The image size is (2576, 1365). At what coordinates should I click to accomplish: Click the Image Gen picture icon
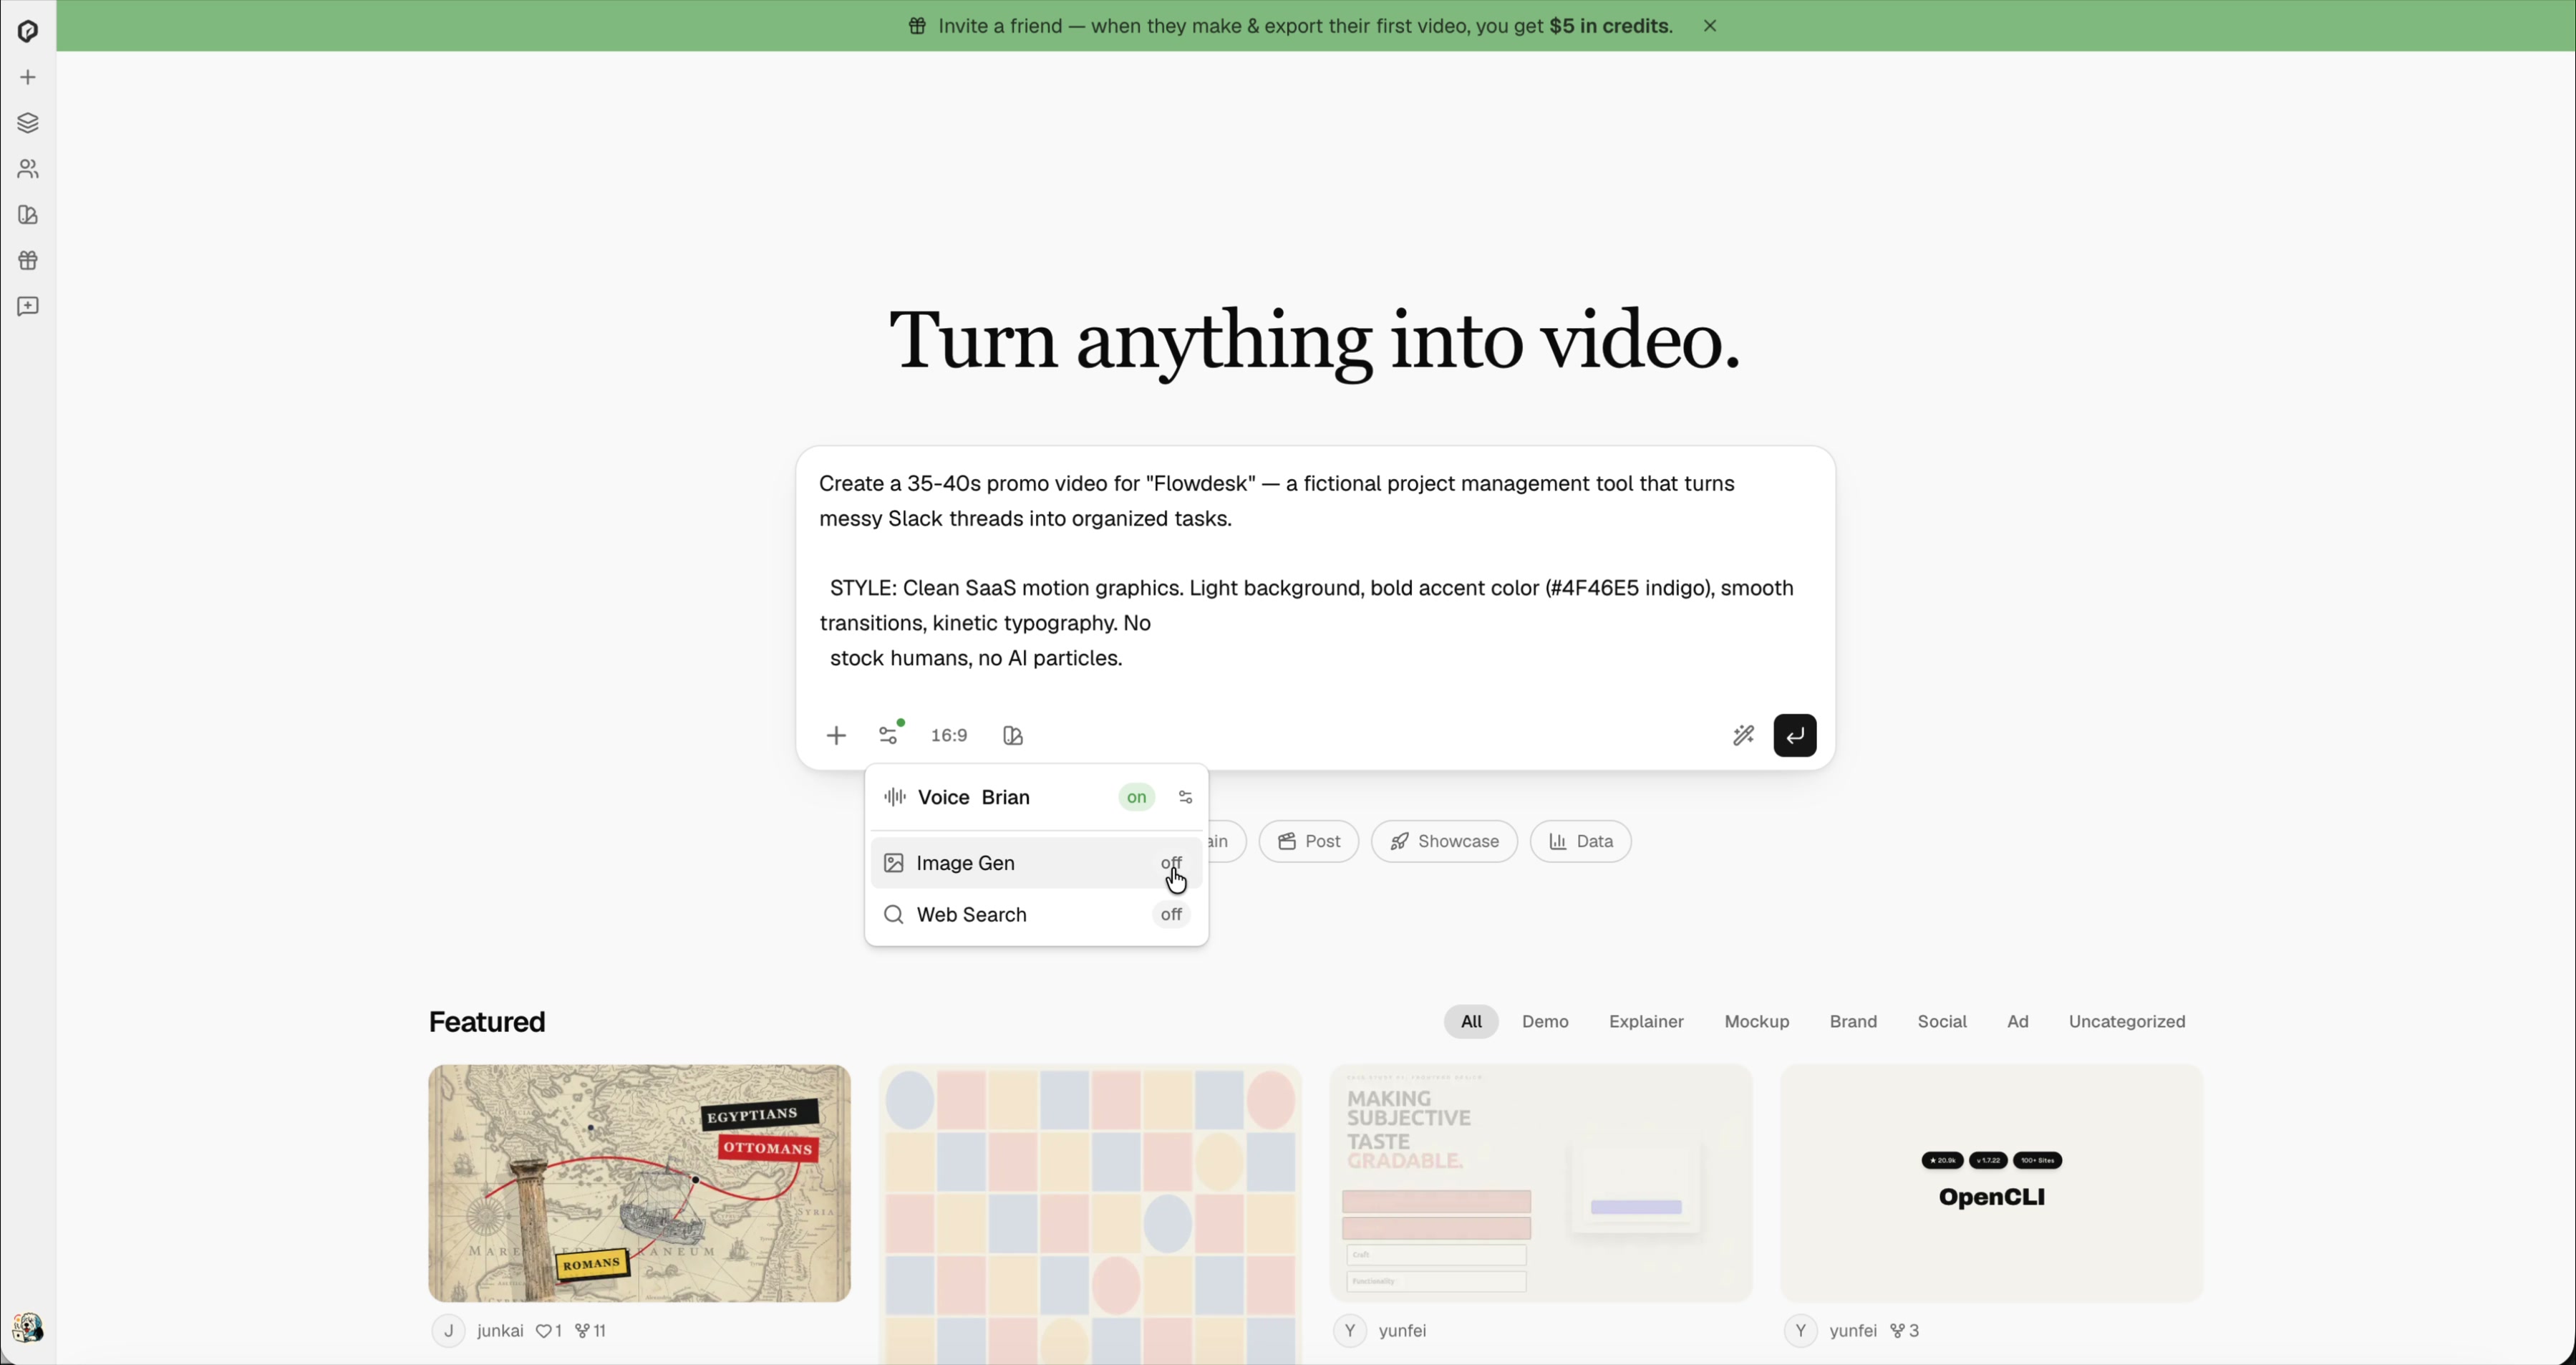pyautogui.click(x=894, y=864)
